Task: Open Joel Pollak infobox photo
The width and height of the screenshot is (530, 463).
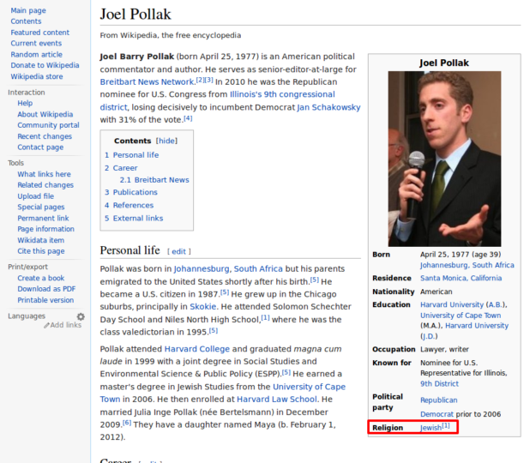Action: (444, 159)
